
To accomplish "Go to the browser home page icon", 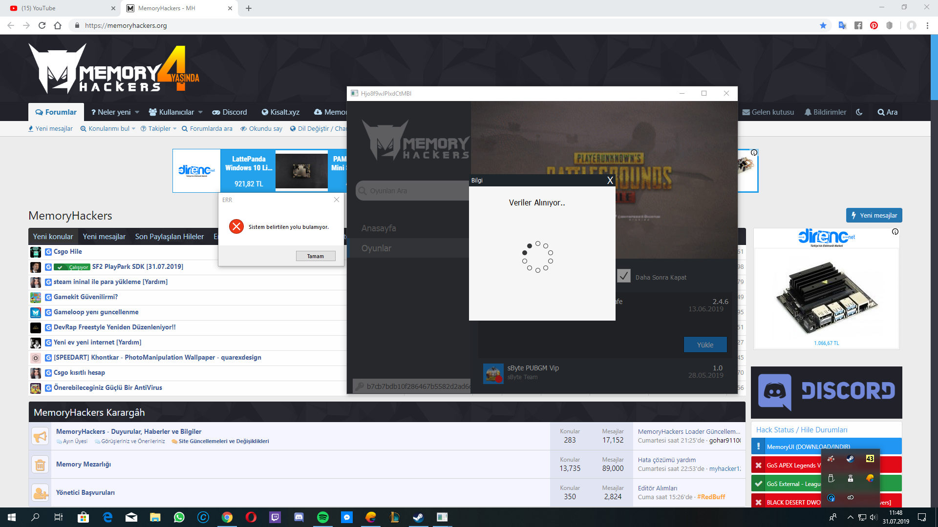I will [58, 25].
